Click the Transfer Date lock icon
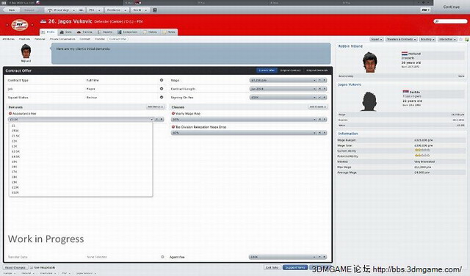Image resolution: width=470 pixels, height=276 pixels. tap(162, 257)
